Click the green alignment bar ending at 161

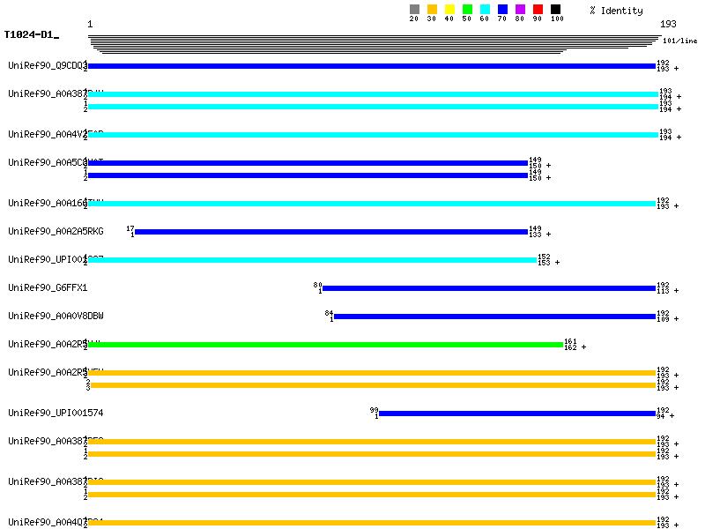tap(324, 345)
